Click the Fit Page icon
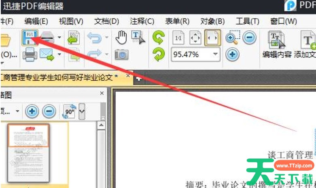Viewport: 316px width, 188px height. click(x=195, y=38)
